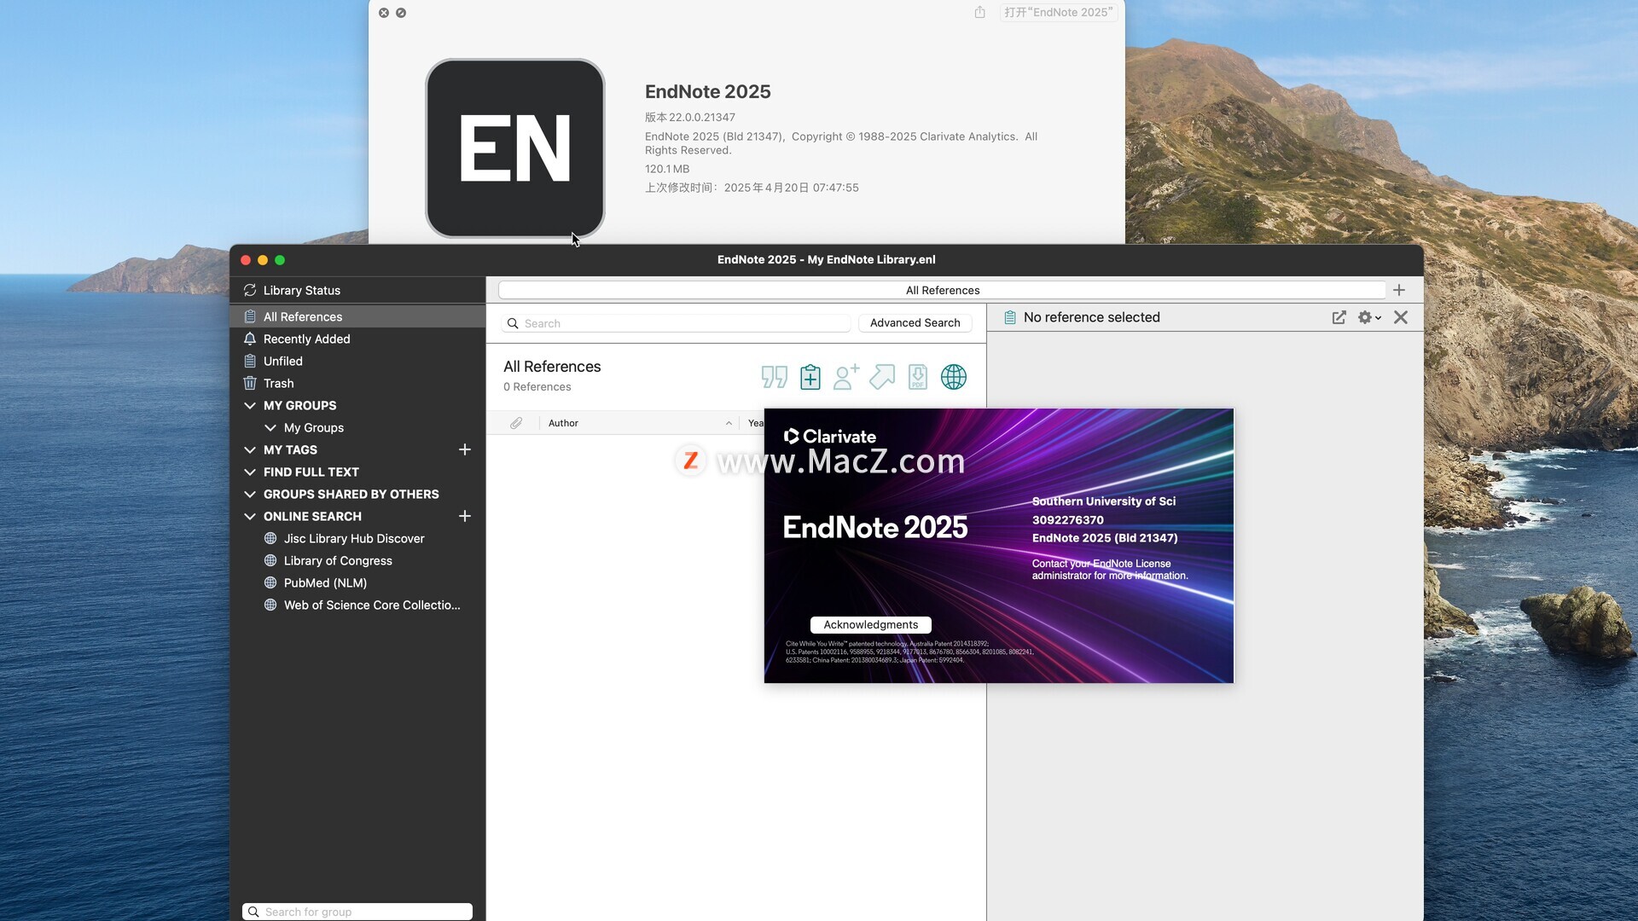
Task: Click the export references arrow icon
Action: tap(882, 377)
